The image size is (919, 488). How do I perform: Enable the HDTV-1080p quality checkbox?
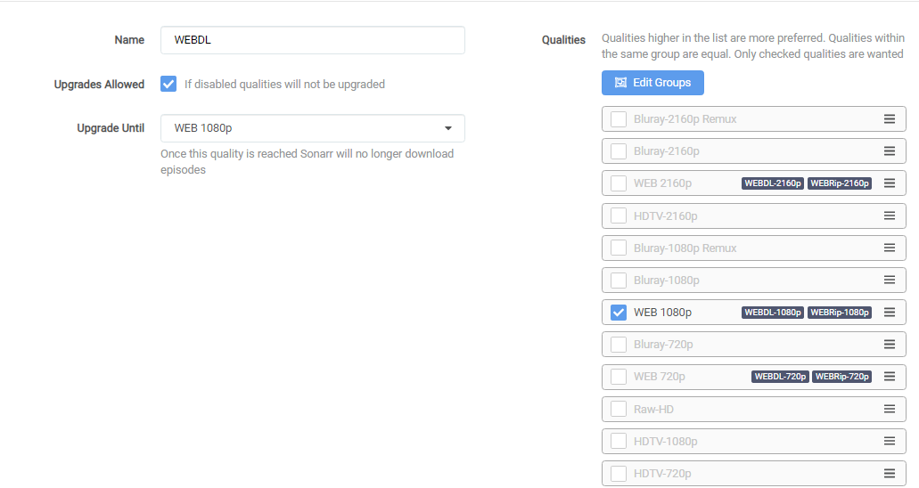[x=619, y=441]
